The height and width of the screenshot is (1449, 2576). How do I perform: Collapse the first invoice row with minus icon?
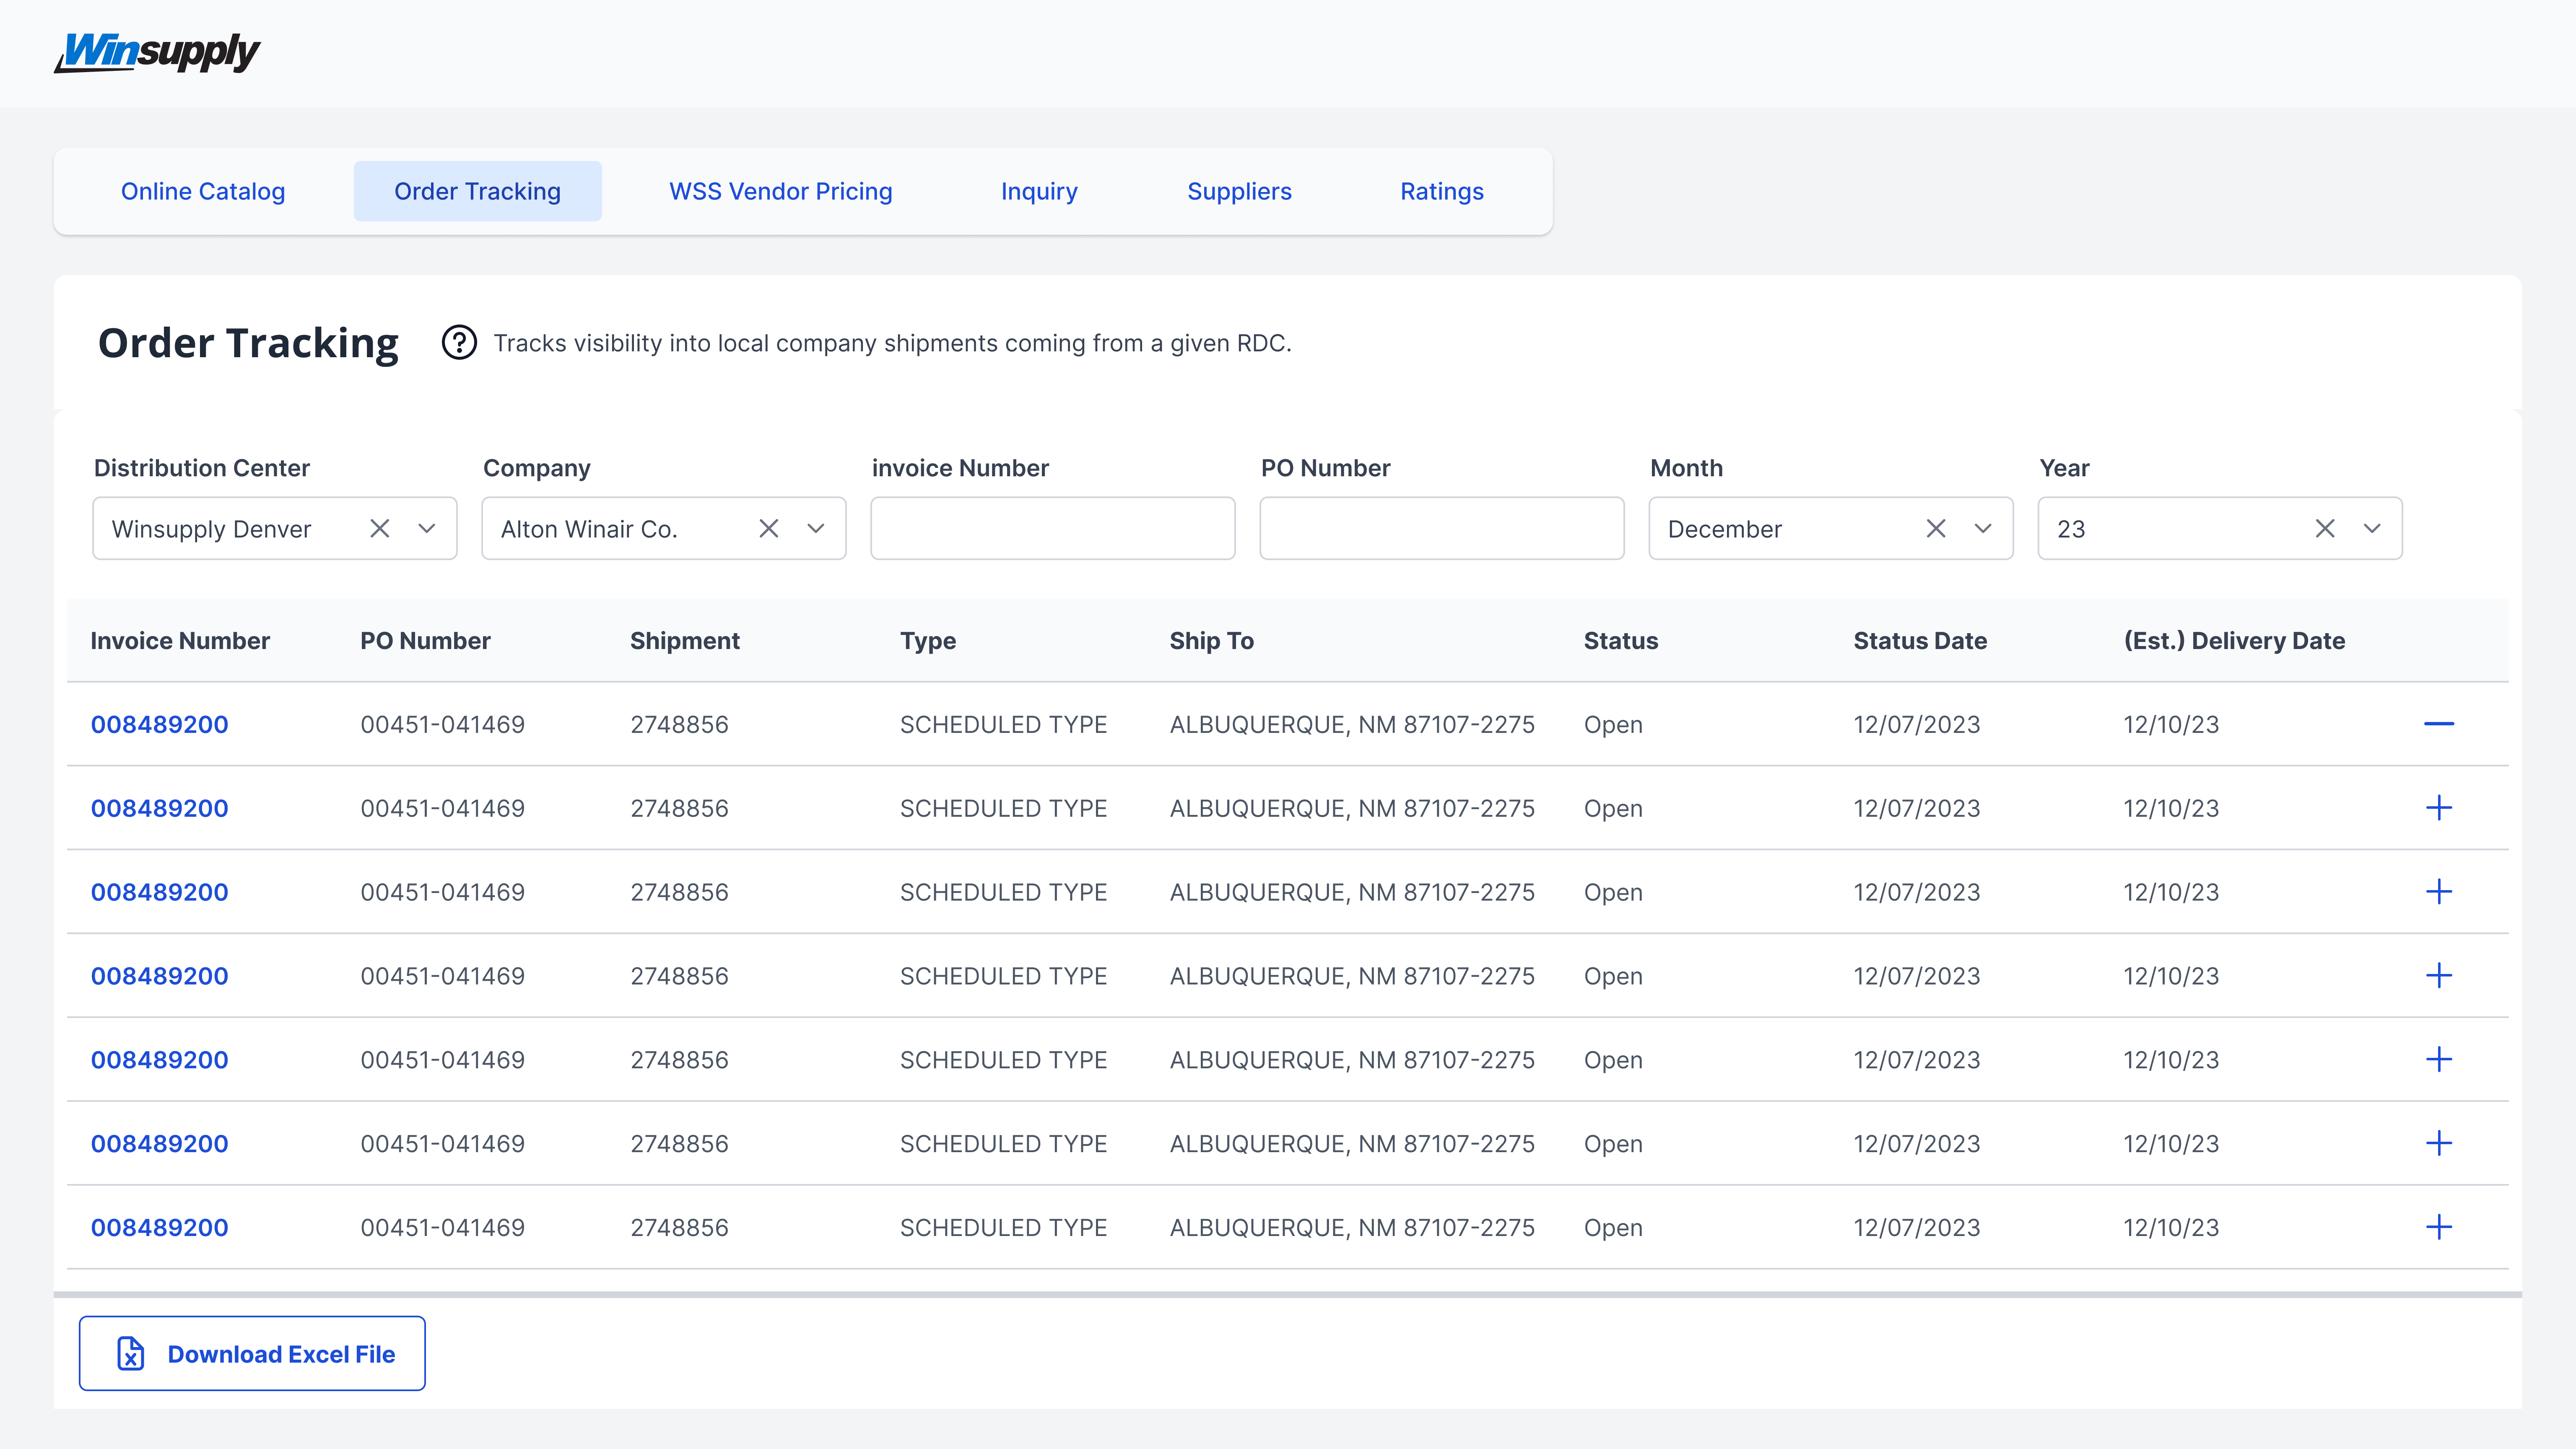(2438, 724)
